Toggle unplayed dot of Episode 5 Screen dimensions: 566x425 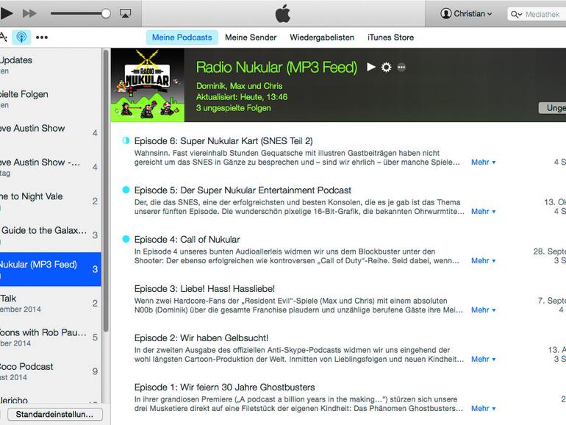coord(126,190)
